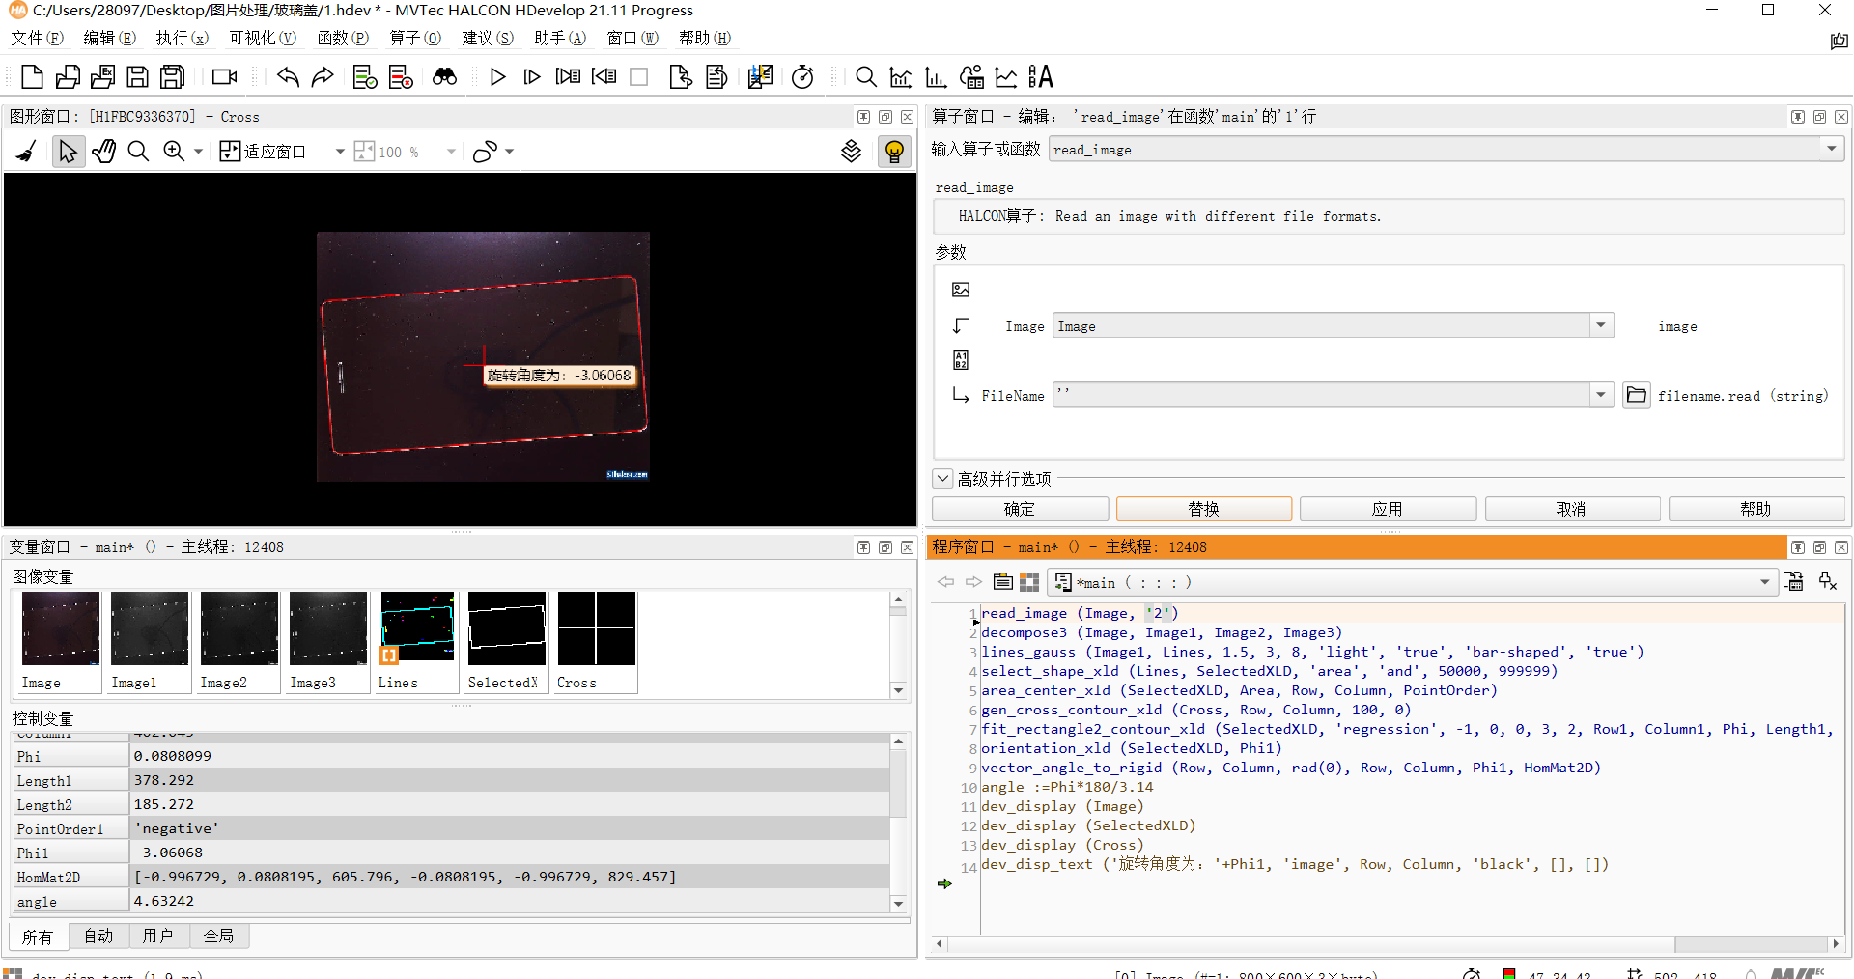Click 帮助 button in operator window

point(1756,509)
